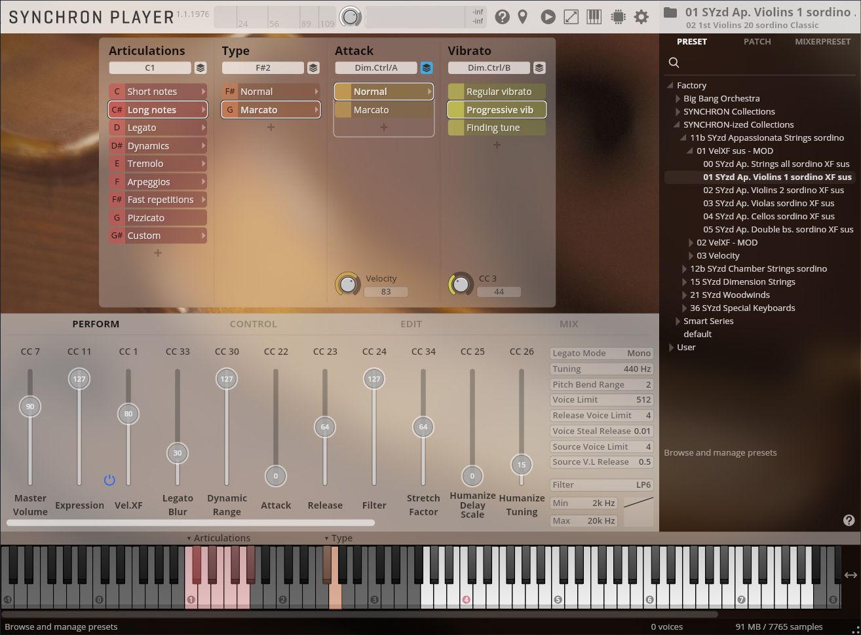This screenshot has width=861, height=635.
Task: Click the help icon at browser bottom
Action: point(849,520)
